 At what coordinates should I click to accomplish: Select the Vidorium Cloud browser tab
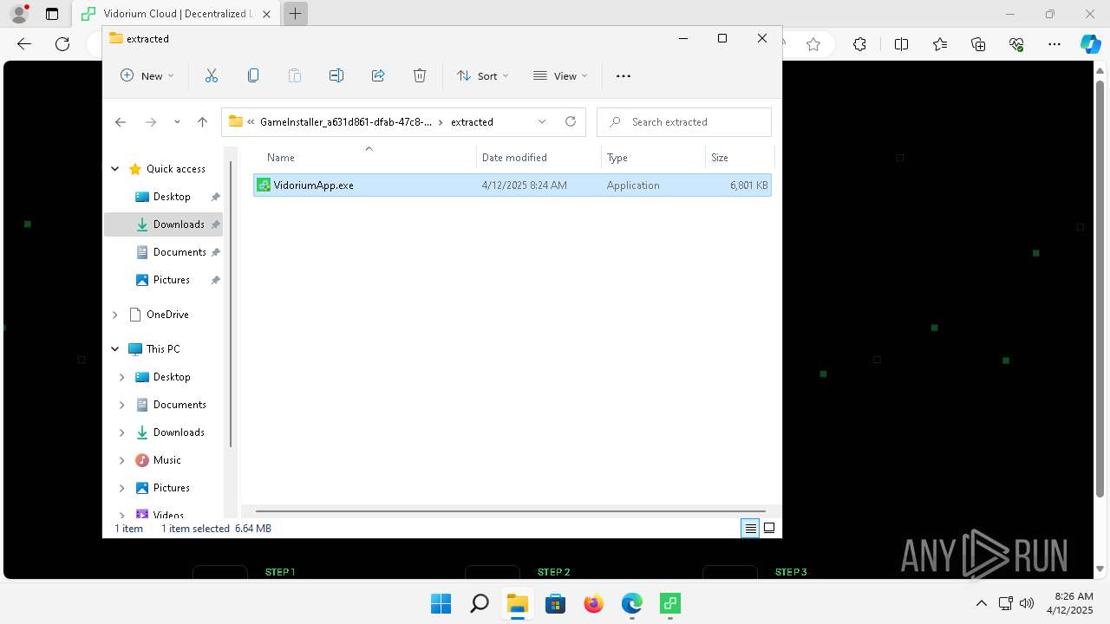(x=176, y=14)
